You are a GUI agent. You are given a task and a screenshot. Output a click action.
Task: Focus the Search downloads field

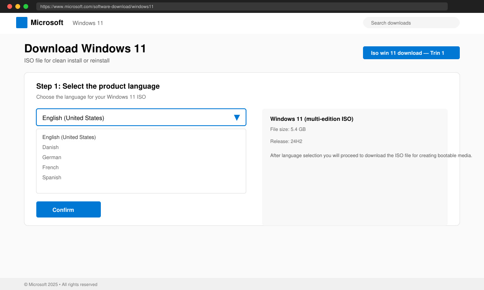(x=411, y=23)
